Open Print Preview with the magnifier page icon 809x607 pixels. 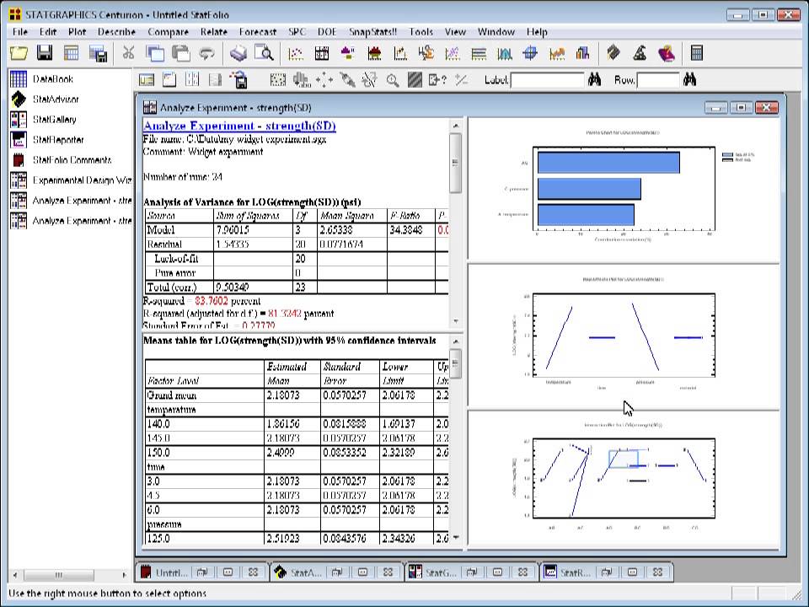(x=264, y=53)
